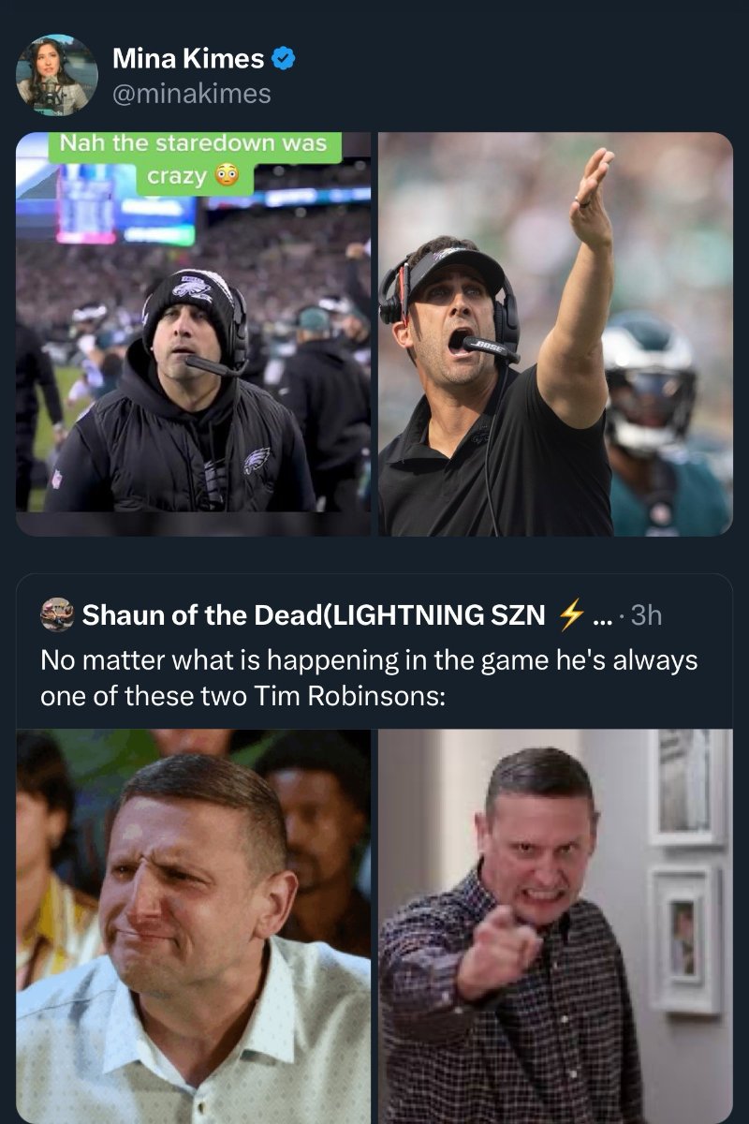The height and width of the screenshot is (1124, 749).
Task: Click the Eagles logo on black jacket
Action: [257, 461]
